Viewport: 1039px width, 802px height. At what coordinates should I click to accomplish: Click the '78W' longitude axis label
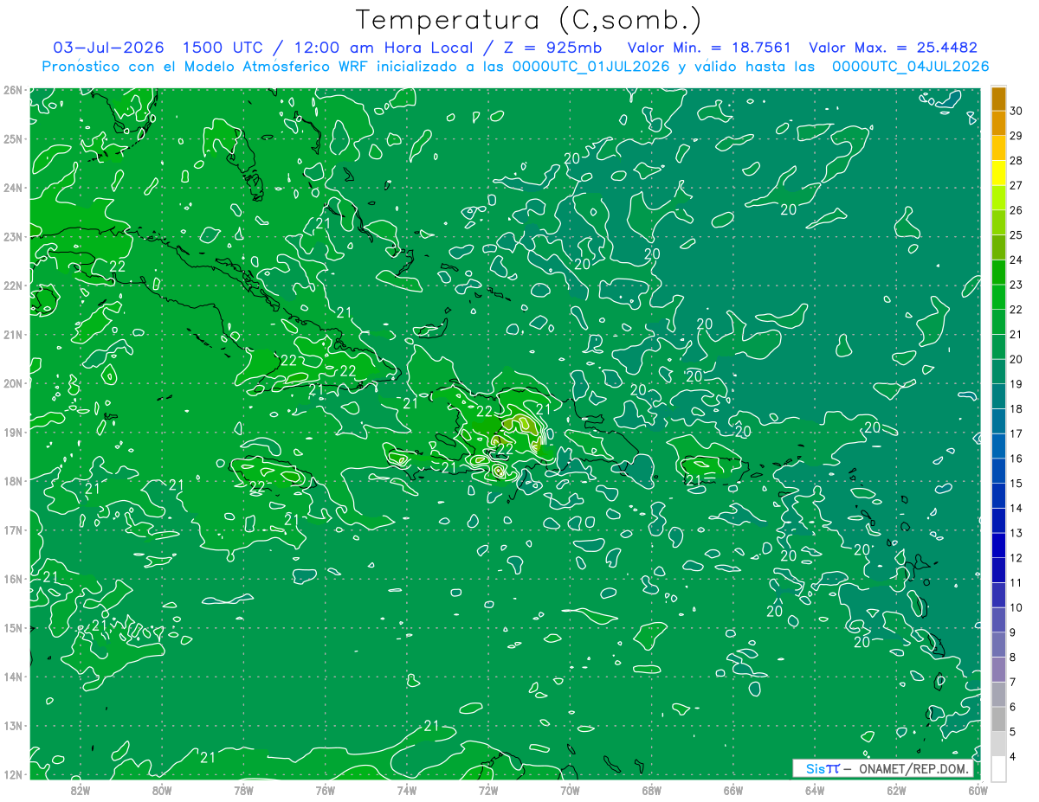coord(243,790)
